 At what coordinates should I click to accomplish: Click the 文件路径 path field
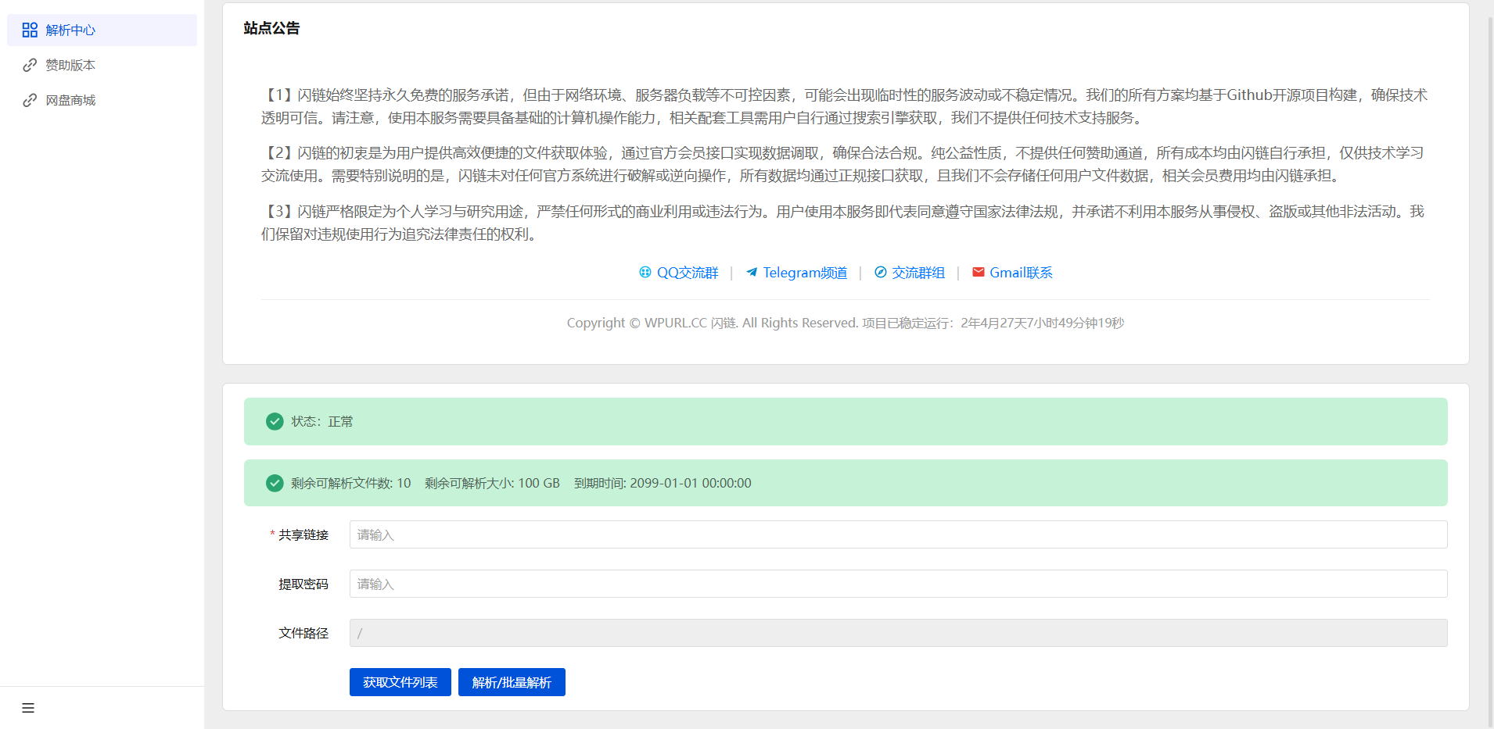point(898,633)
